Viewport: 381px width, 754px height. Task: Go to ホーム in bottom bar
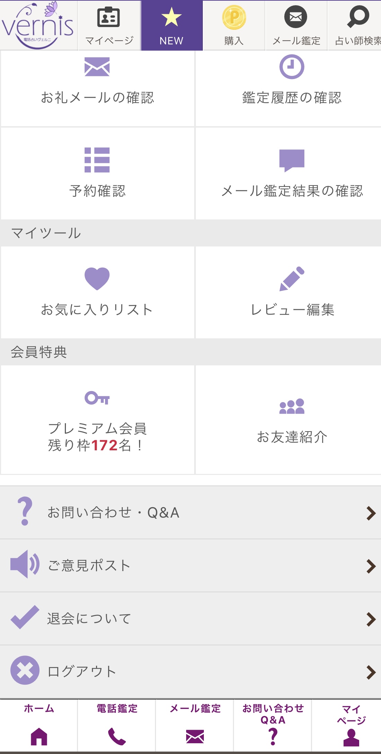coord(39,726)
